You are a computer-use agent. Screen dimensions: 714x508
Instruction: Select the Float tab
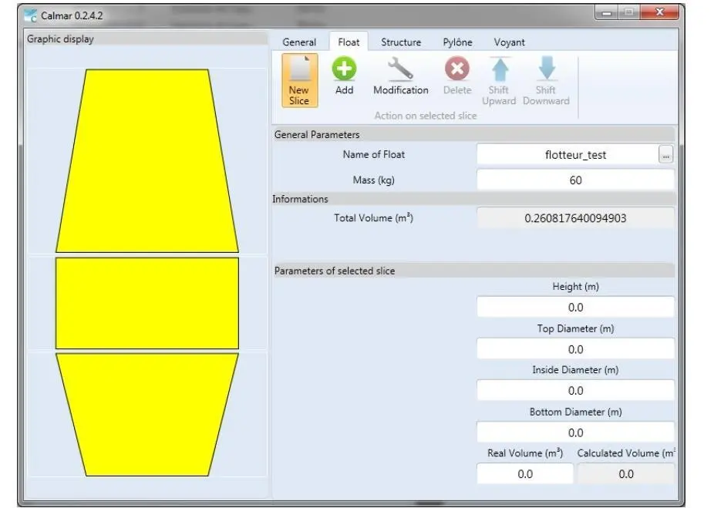point(349,42)
